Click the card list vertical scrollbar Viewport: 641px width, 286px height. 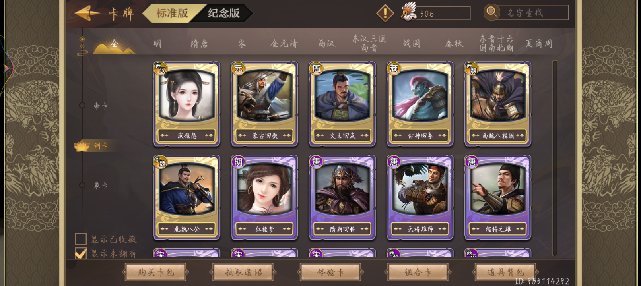555,158
